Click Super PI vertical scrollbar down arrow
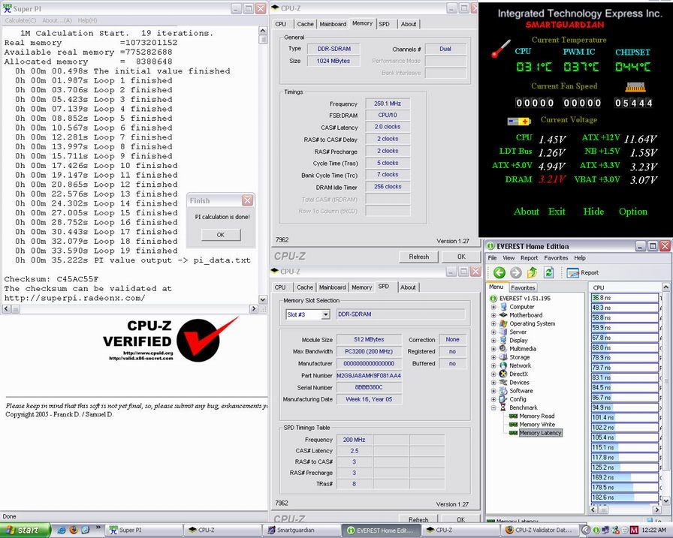Image resolution: width=673 pixels, height=538 pixels. (x=263, y=299)
